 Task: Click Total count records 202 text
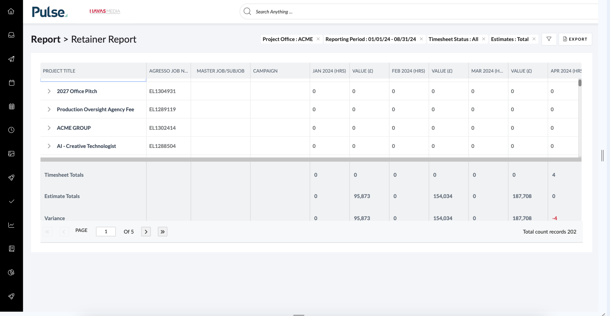coord(550,232)
